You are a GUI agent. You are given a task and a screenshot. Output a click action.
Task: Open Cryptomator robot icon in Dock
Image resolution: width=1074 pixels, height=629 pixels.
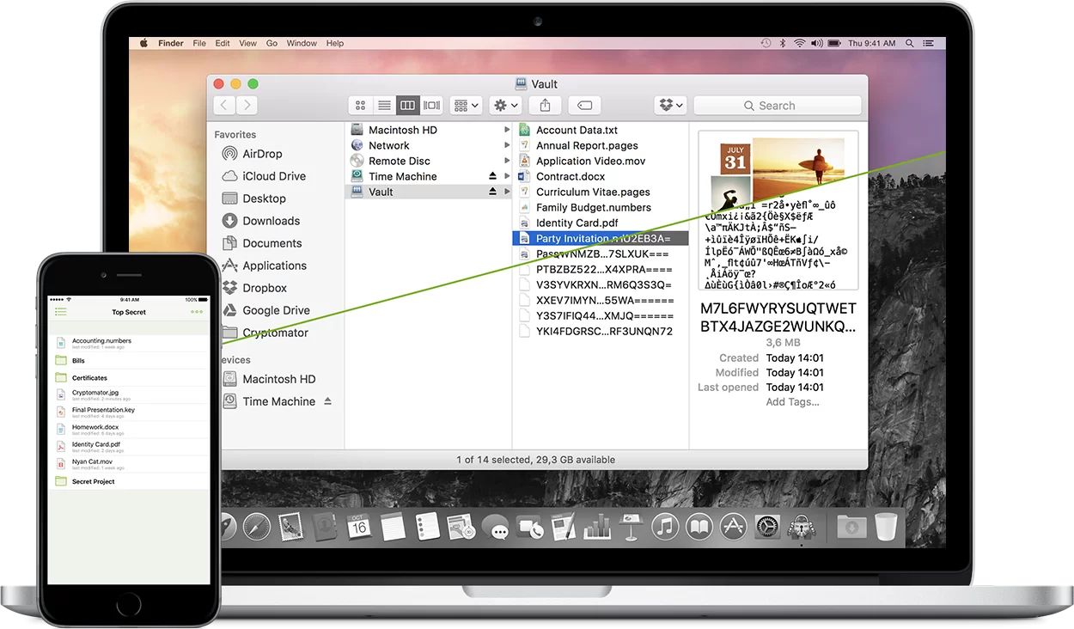click(x=801, y=527)
